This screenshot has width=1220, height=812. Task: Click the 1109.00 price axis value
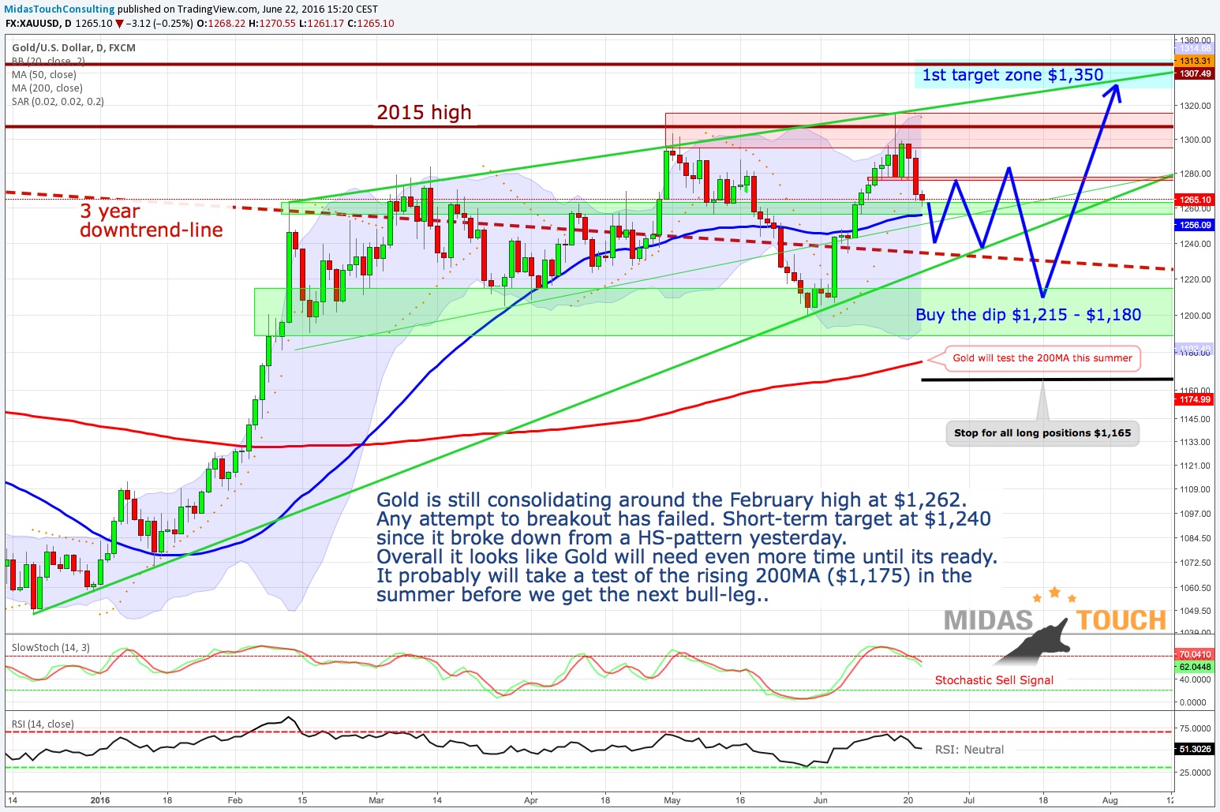point(1195,489)
